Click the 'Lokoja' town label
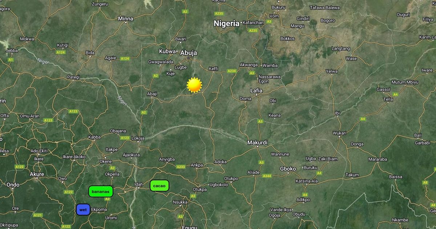Image resolution: width=436 pixels, height=229 pixels. point(138,138)
